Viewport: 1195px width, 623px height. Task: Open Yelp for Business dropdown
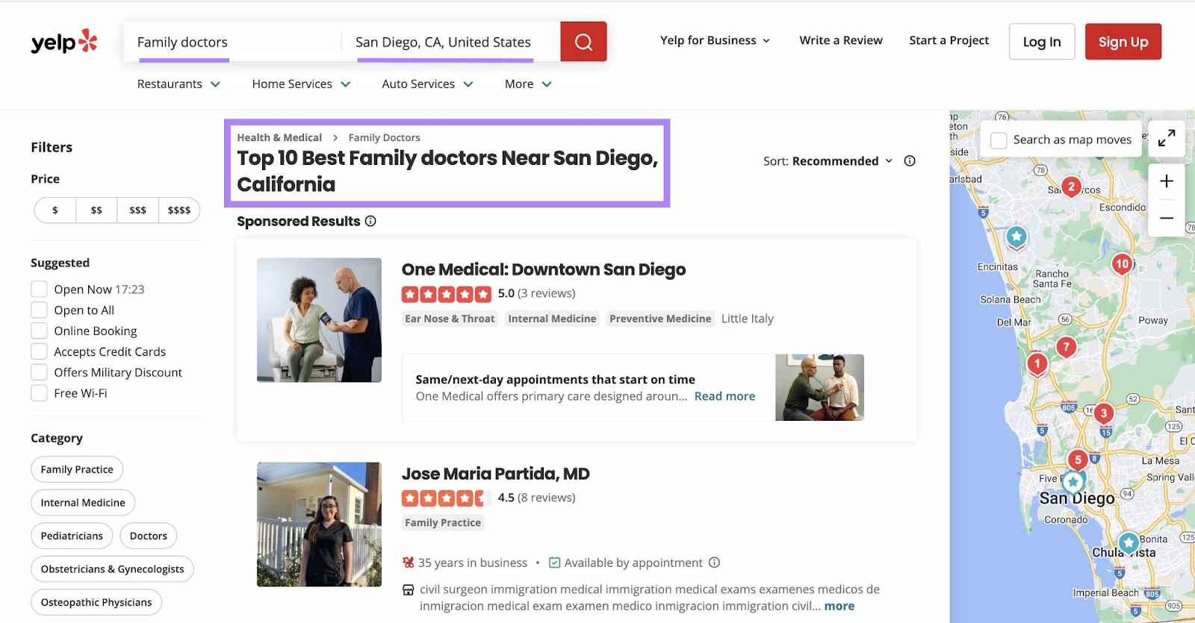pyautogui.click(x=715, y=40)
